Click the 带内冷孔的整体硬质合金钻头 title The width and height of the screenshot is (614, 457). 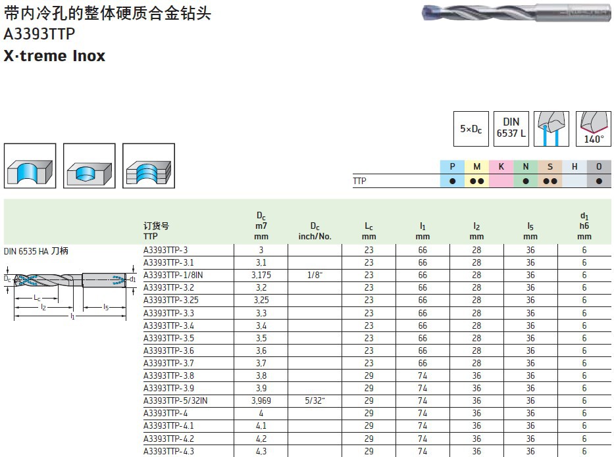click(108, 13)
